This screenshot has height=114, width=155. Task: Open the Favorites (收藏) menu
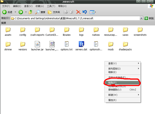[39, 6]
